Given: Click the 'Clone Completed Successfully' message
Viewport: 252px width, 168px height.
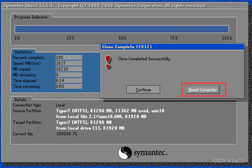Looking at the screenshot, I should (x=144, y=59).
